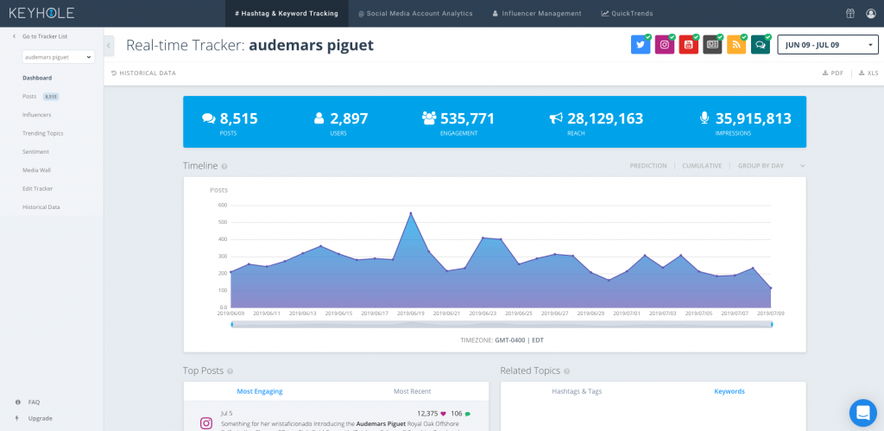The height and width of the screenshot is (431, 884).
Task: Click the Related Topics help icon
Action: point(566,371)
